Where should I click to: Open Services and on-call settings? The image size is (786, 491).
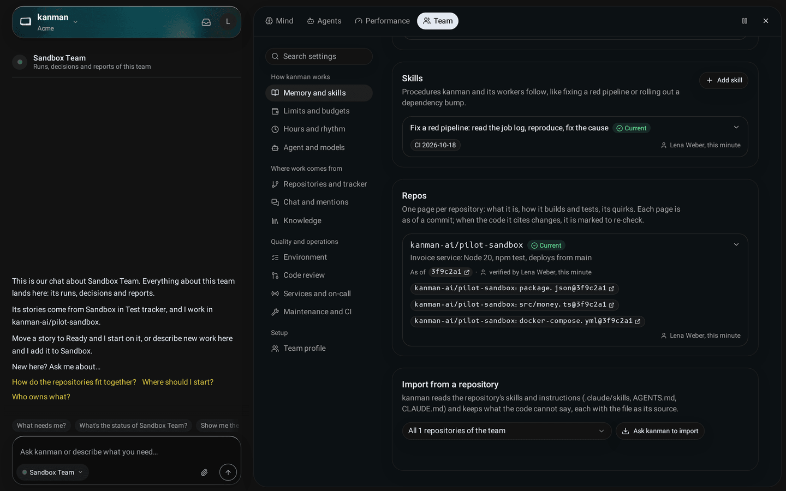point(319,294)
